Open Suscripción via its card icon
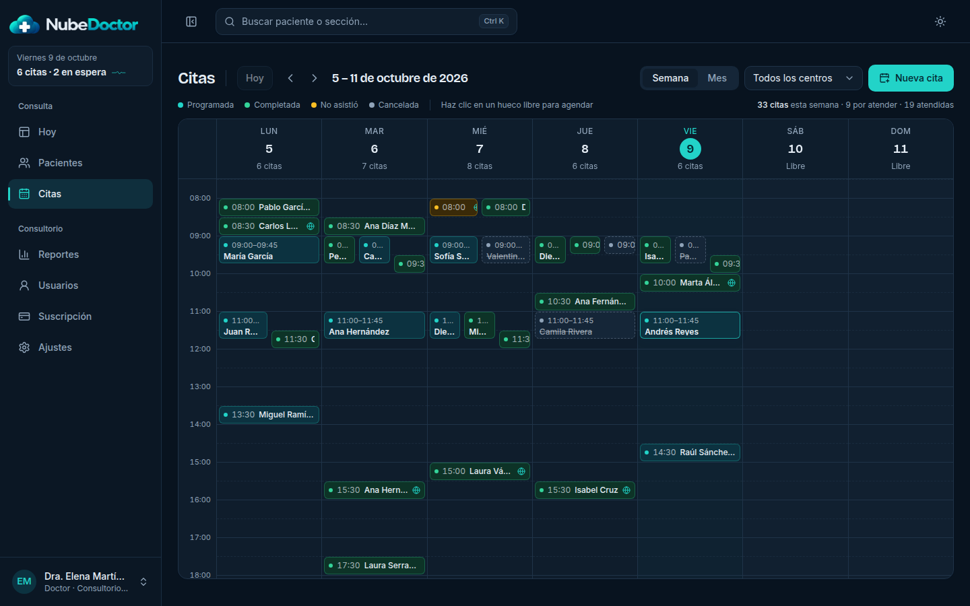Viewport: 970px width, 606px height. pos(24,316)
